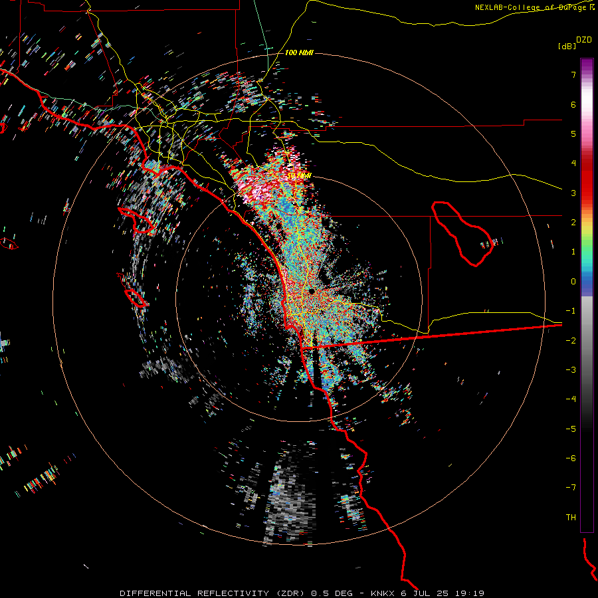
Task: Click the TH label on the scale
Action: [571, 518]
